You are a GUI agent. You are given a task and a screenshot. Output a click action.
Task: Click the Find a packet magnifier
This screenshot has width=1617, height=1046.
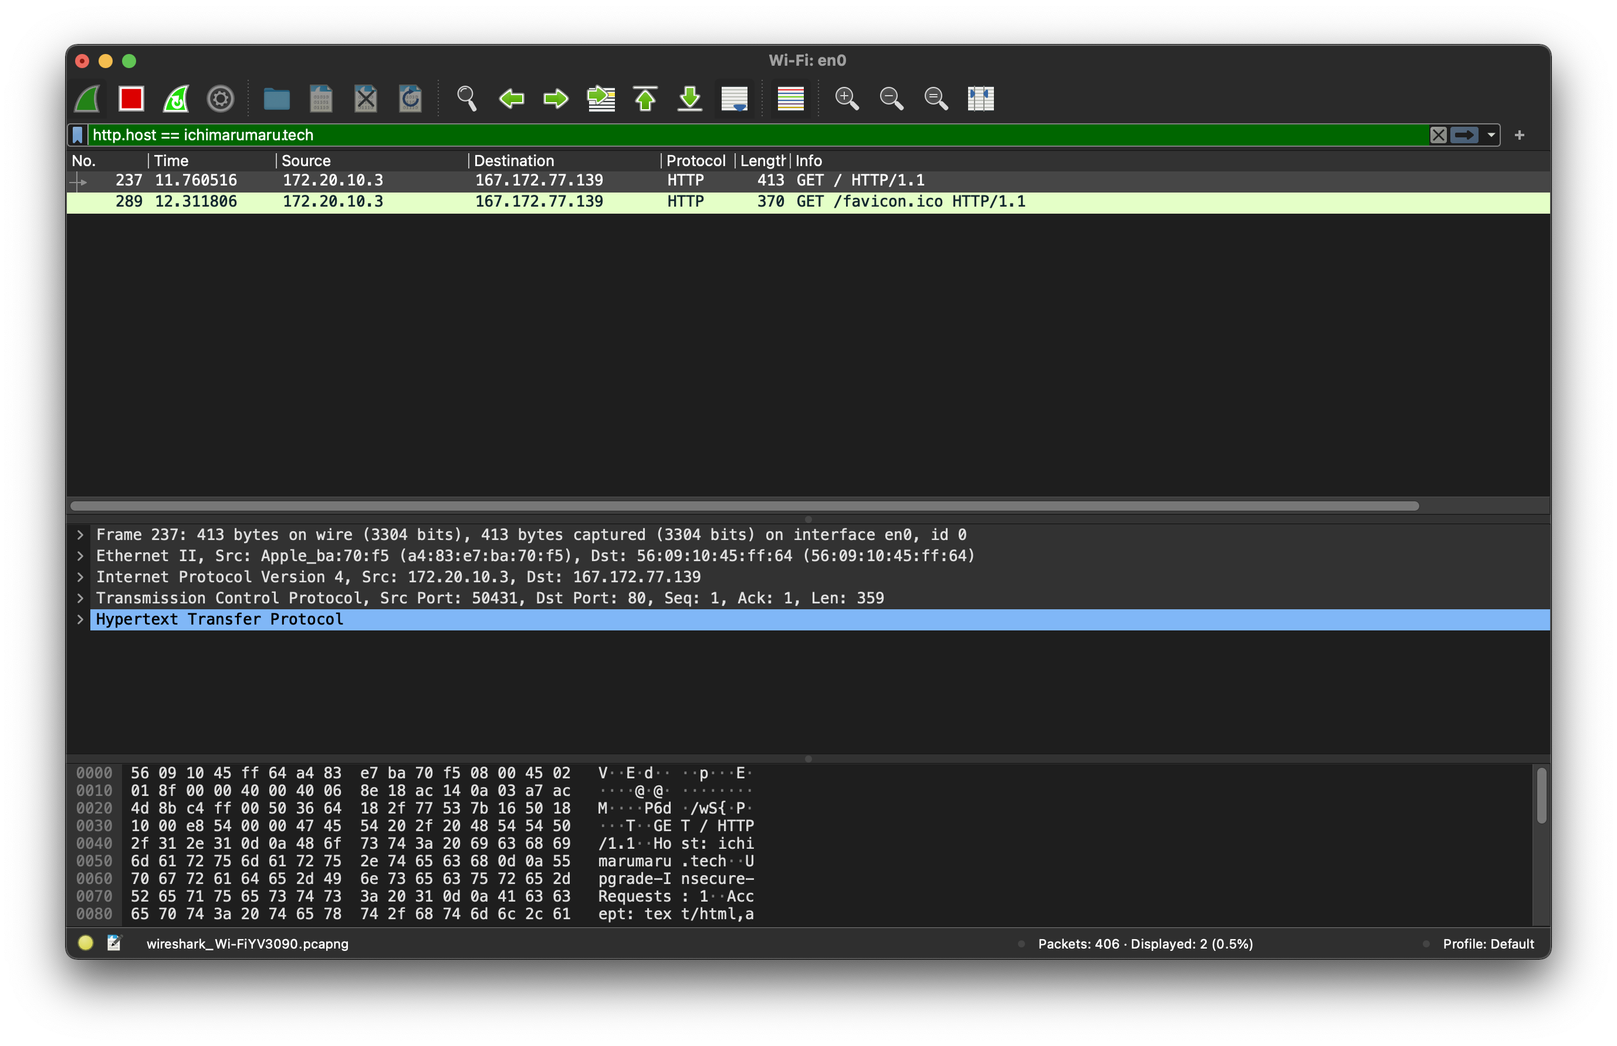point(466,99)
